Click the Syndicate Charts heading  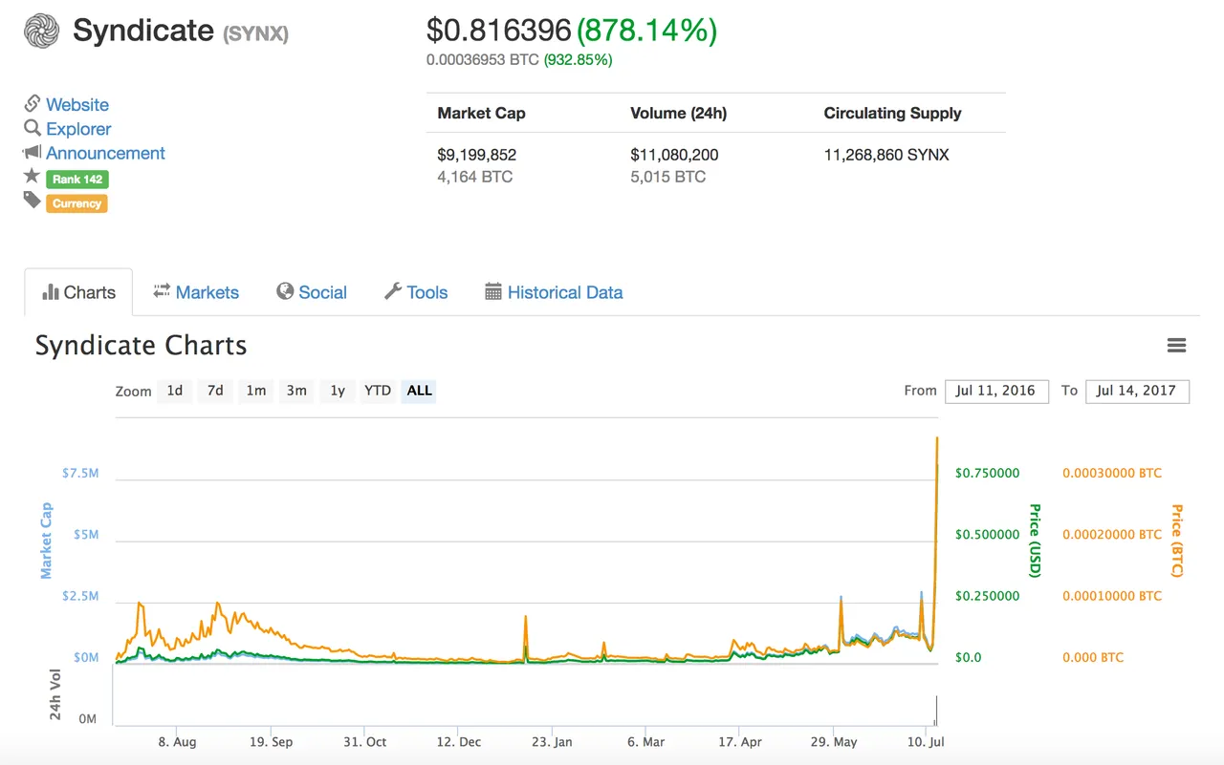coord(141,346)
